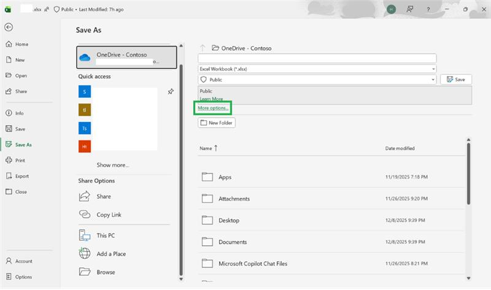This screenshot has width=491, height=290.
Task: Open the Excel Workbook file type dropdown
Action: coord(317,69)
